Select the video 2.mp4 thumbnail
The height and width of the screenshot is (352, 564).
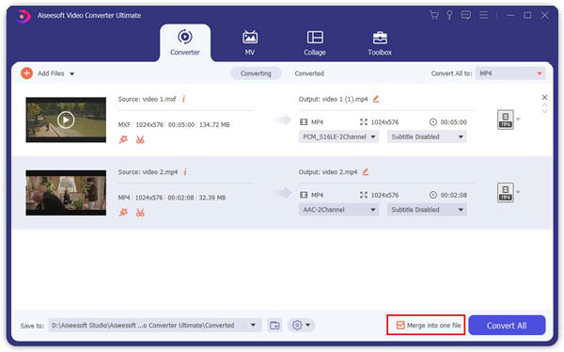tap(66, 193)
